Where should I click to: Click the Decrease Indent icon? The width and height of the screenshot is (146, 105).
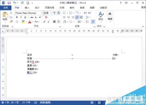click(85, 13)
